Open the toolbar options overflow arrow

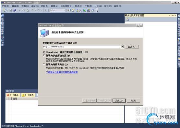(98, 11)
